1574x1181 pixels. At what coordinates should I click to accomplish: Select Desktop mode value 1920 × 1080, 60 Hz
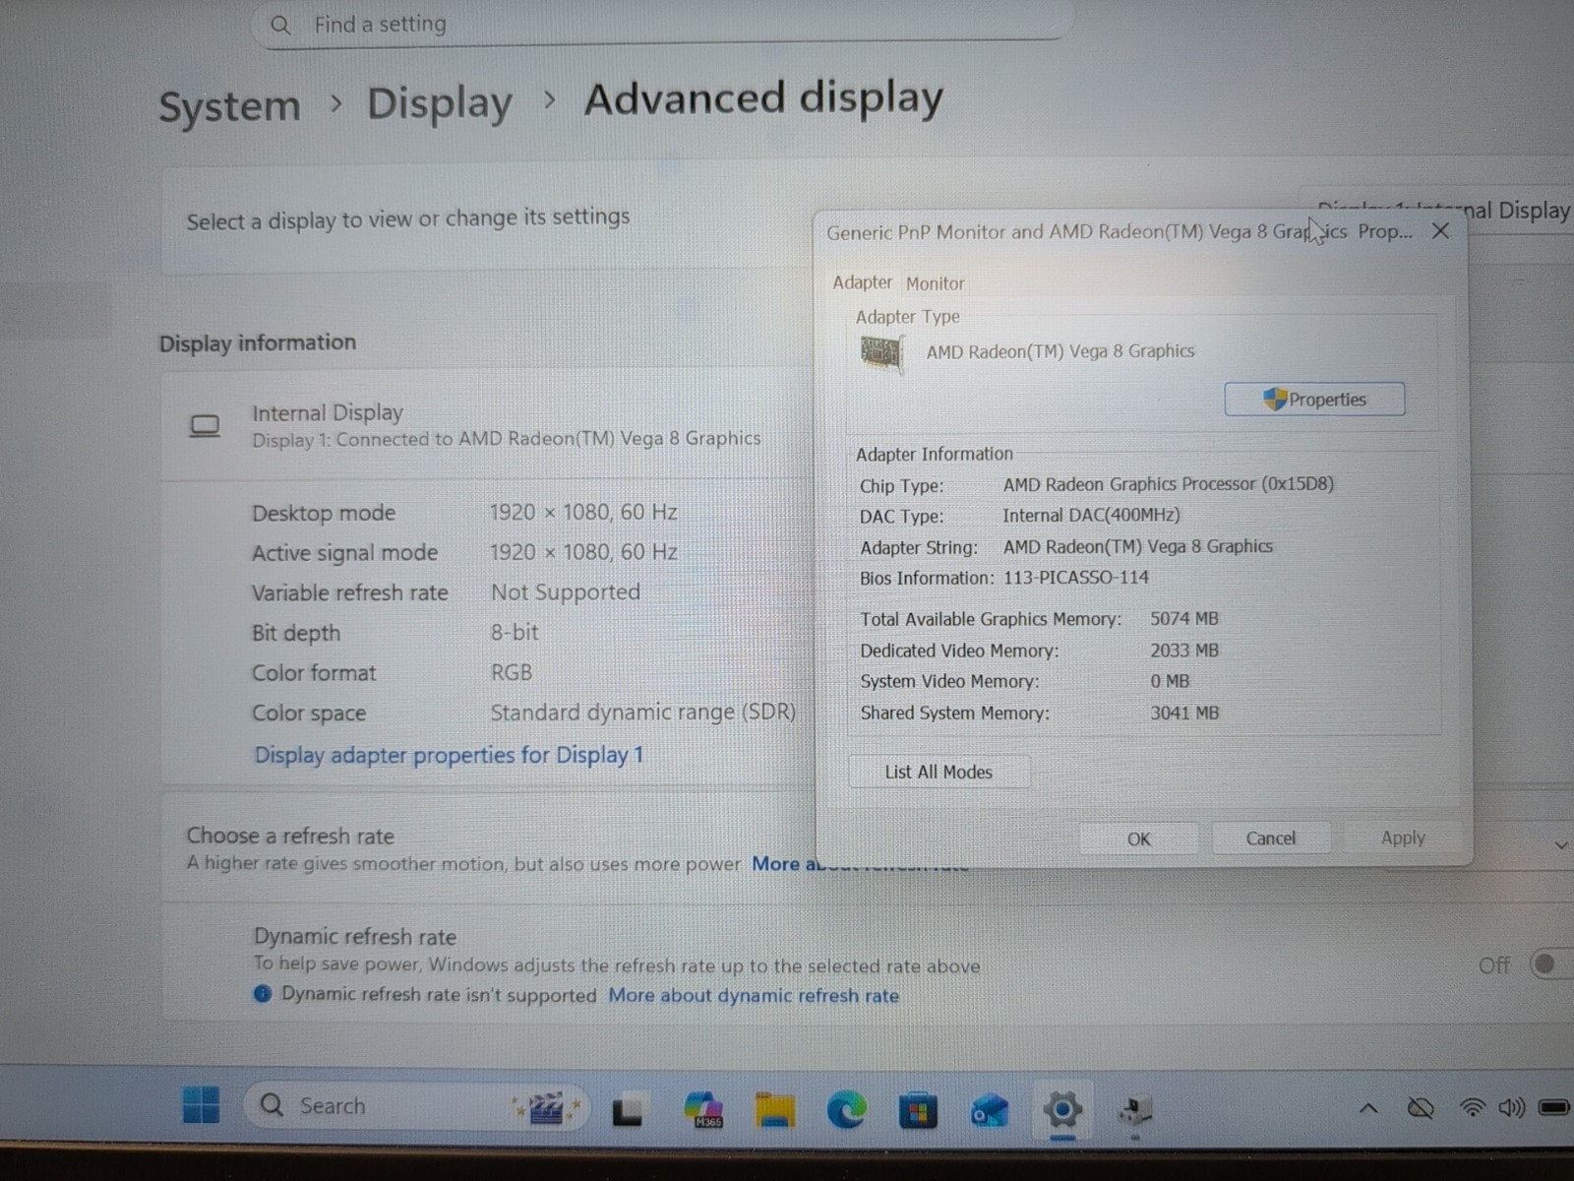583,512
